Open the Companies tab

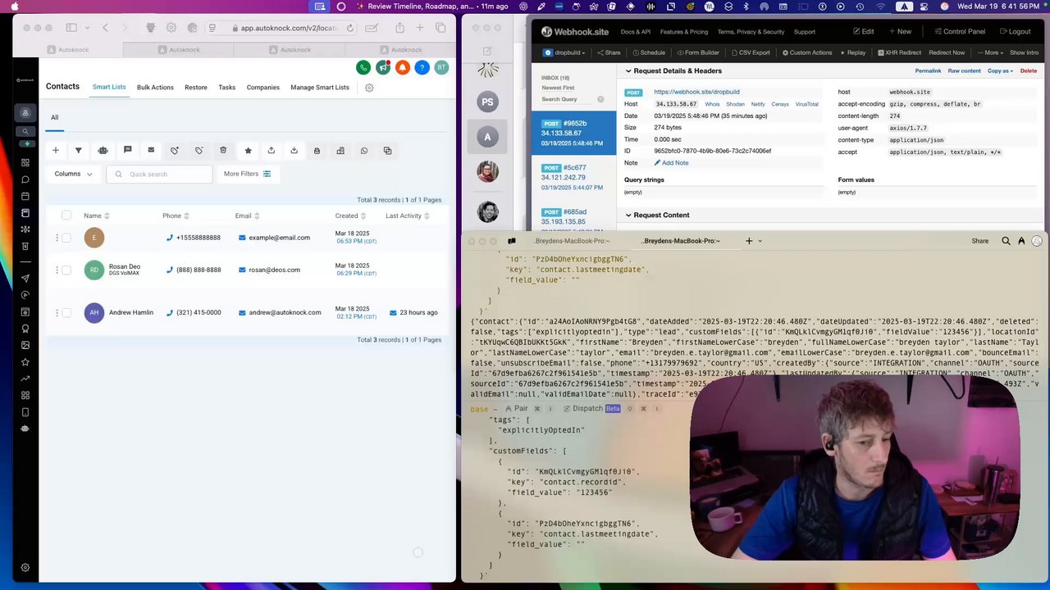[x=263, y=88]
